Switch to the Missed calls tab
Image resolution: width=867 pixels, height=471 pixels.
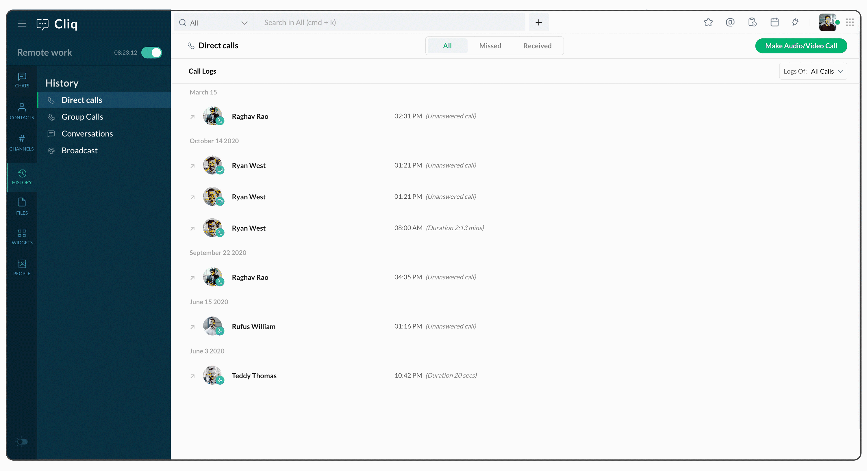490,46
